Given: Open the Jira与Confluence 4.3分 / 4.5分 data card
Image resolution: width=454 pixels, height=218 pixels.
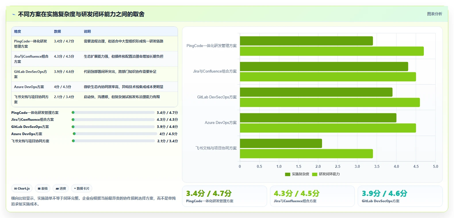Looking at the screenshot, I should [x=312, y=196].
